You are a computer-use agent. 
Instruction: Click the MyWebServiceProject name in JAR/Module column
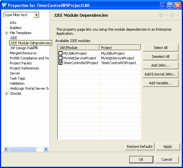(x=80, y=58)
